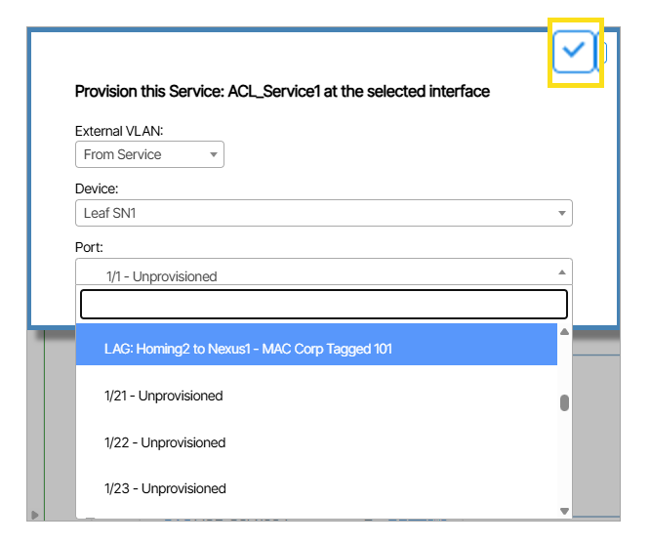Click the port list scrollbar thumb
650x544 pixels.
[x=564, y=402]
